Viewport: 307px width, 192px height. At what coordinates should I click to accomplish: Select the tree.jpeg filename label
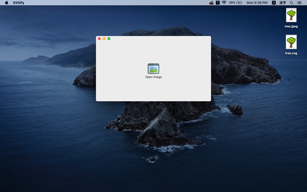[x=291, y=26]
